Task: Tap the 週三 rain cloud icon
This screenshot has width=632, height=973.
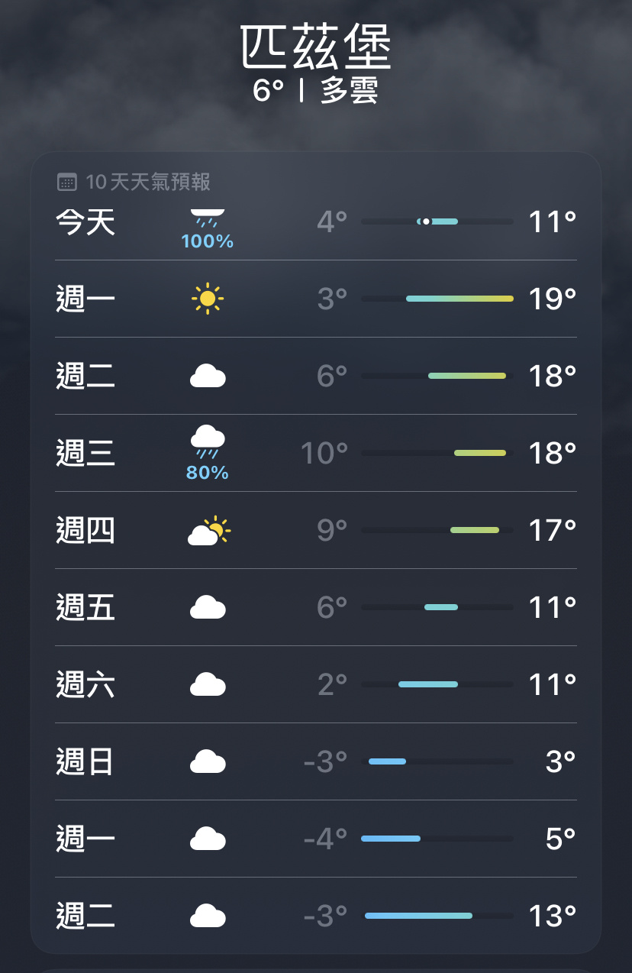Action: 208,443
